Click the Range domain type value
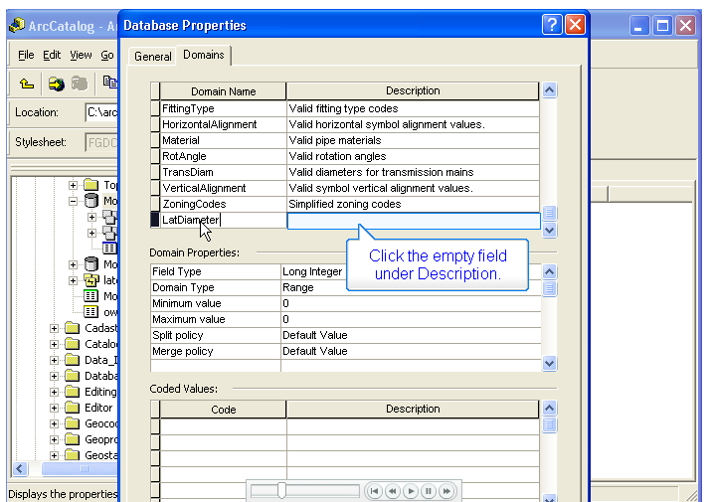This screenshot has width=711, height=502. [x=298, y=287]
